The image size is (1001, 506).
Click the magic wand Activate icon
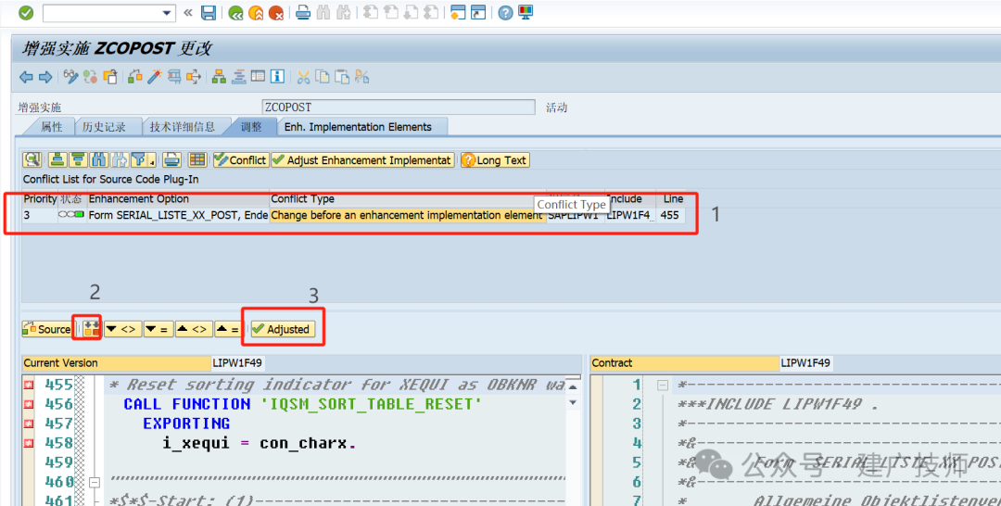pos(155,77)
